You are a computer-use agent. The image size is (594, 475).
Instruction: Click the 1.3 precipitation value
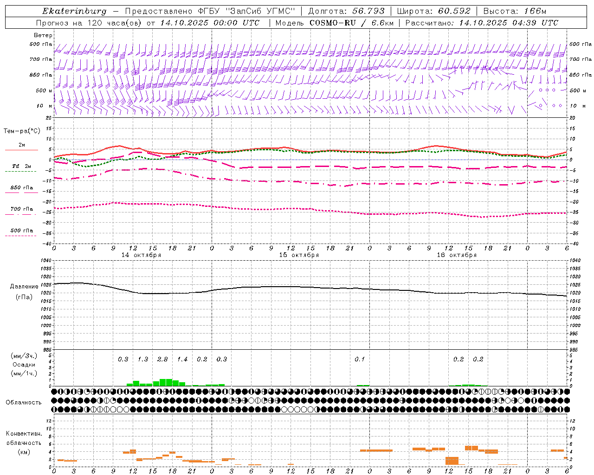click(143, 359)
